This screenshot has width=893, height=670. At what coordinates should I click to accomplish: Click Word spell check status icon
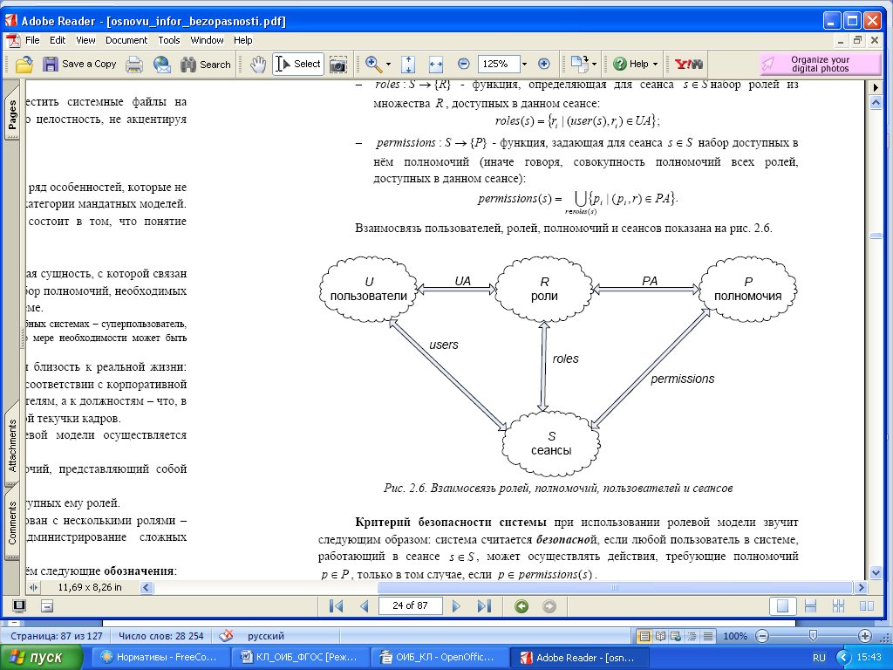226,636
